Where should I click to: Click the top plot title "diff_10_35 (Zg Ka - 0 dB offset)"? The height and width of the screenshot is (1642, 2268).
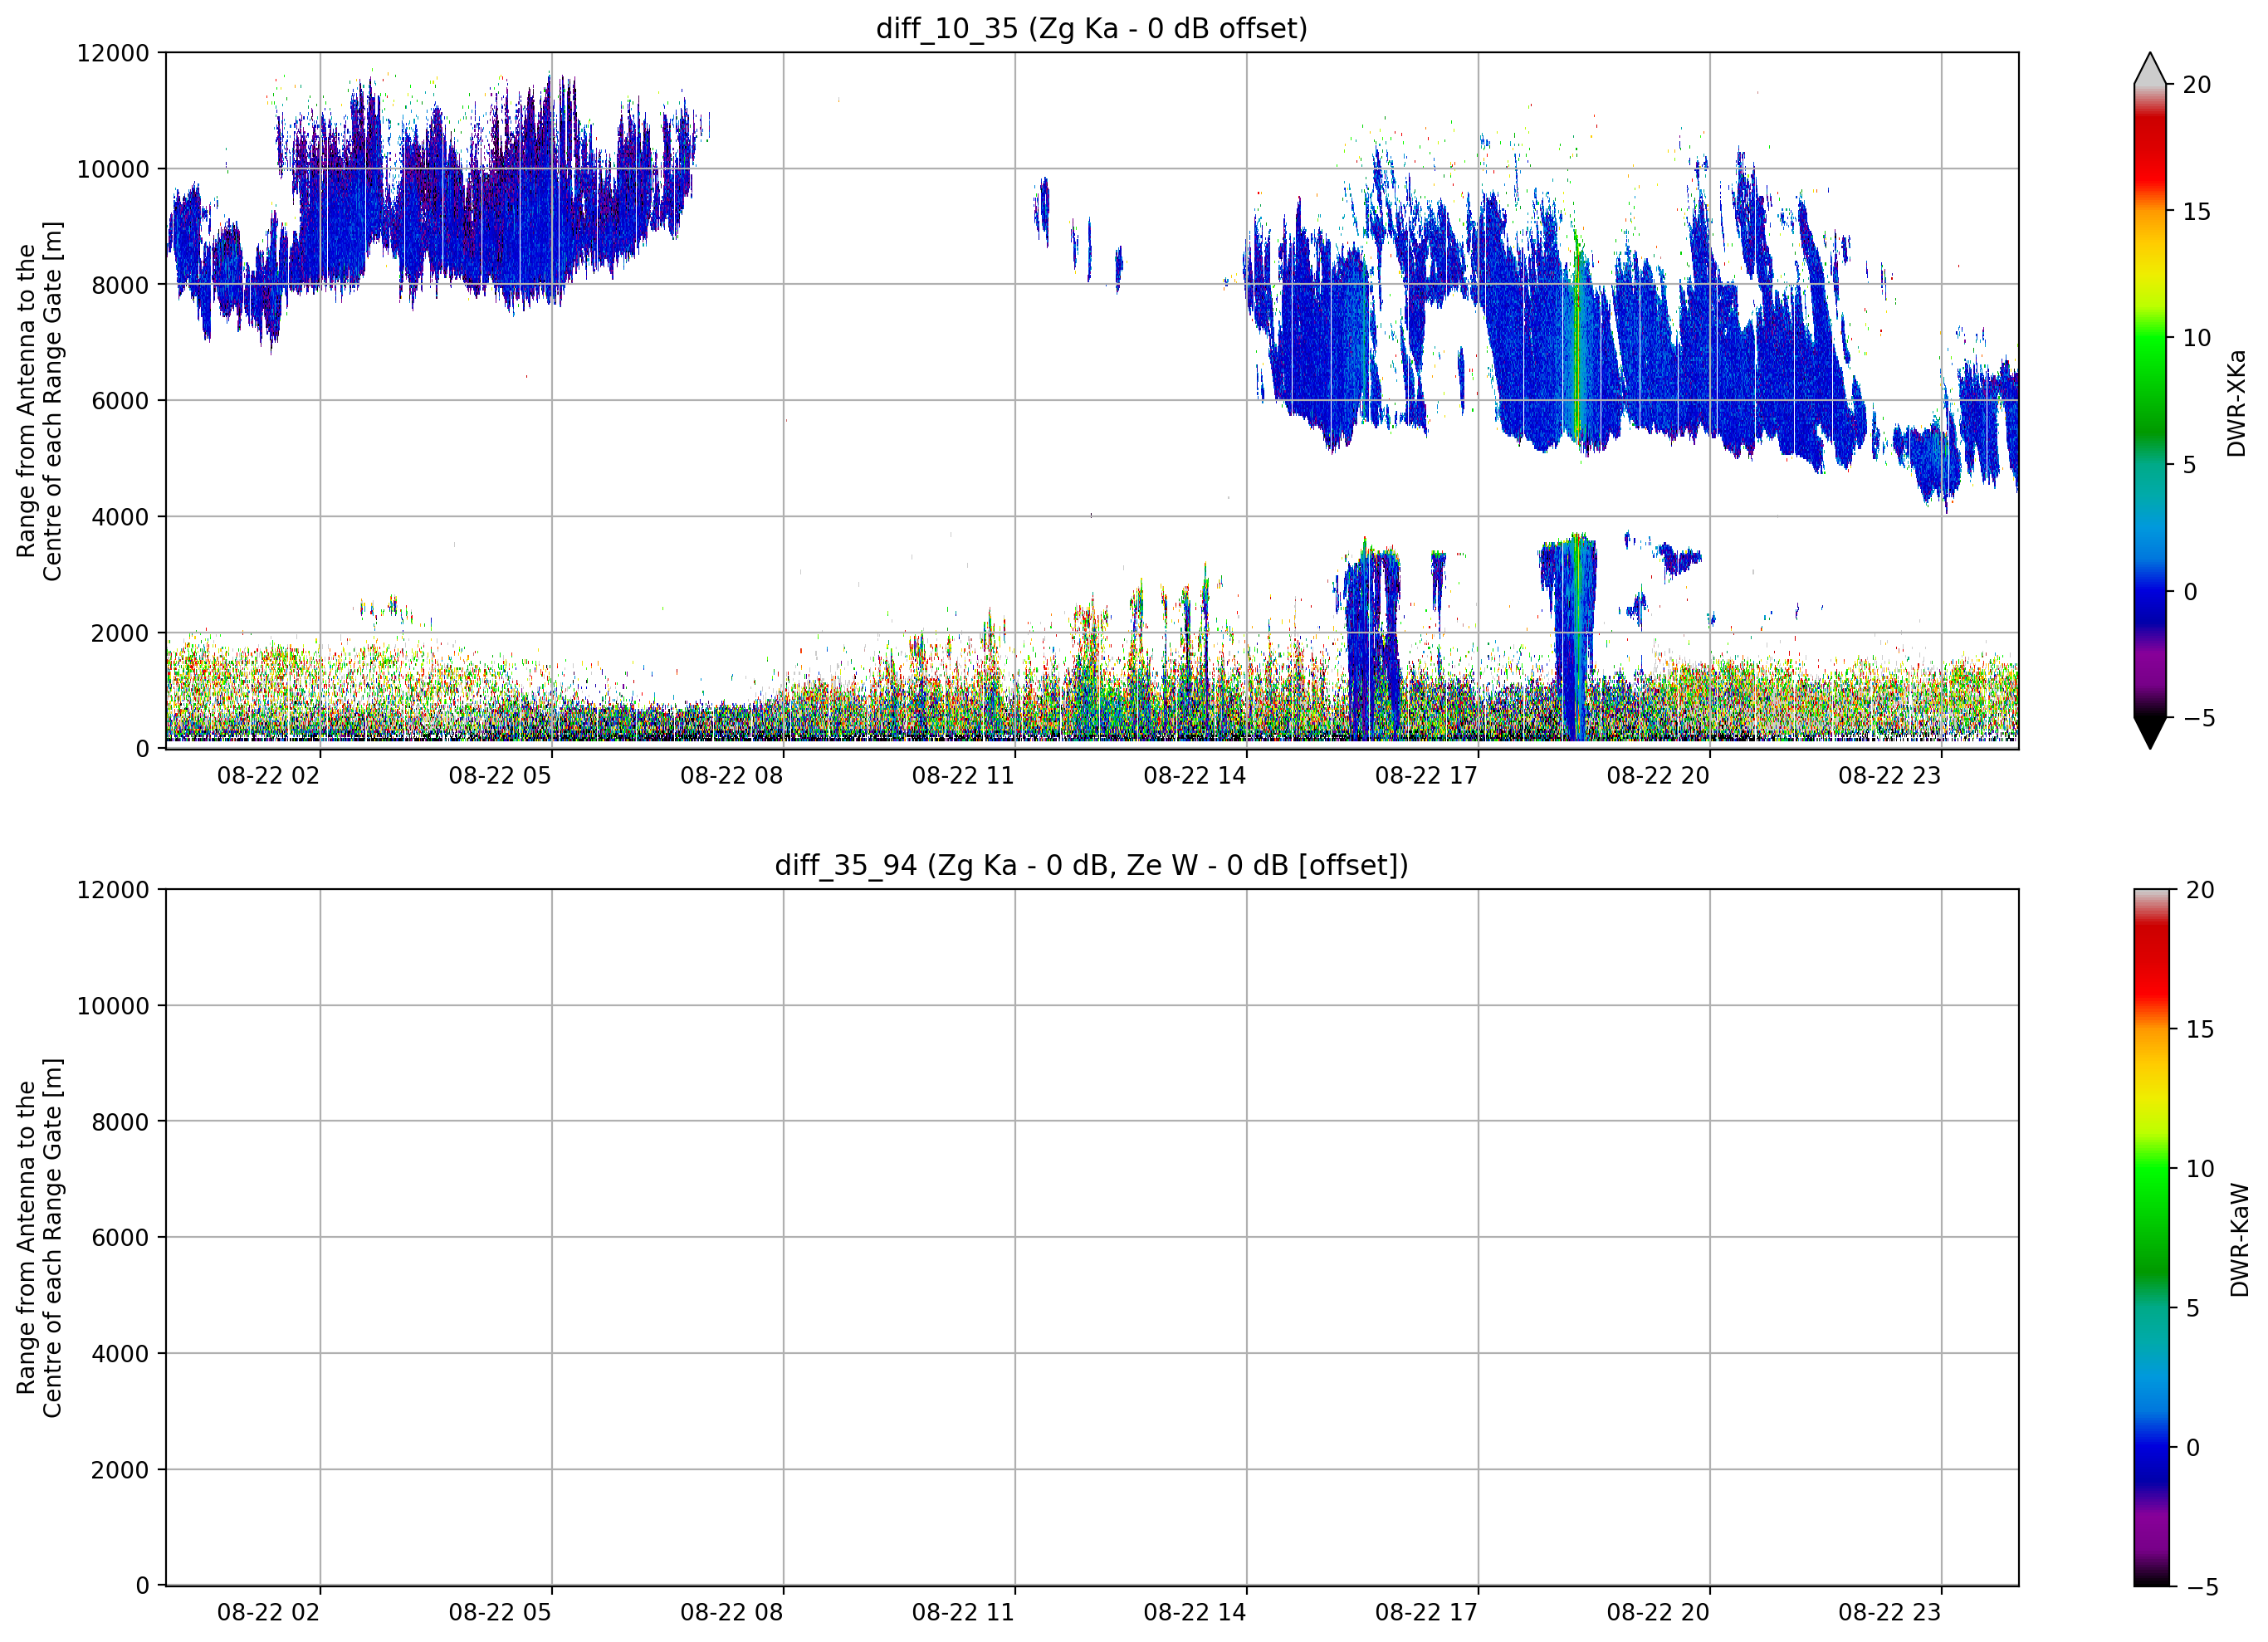[x=1091, y=28]
